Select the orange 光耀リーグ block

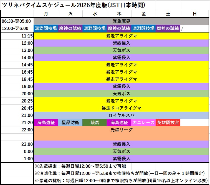tap(122, 133)
